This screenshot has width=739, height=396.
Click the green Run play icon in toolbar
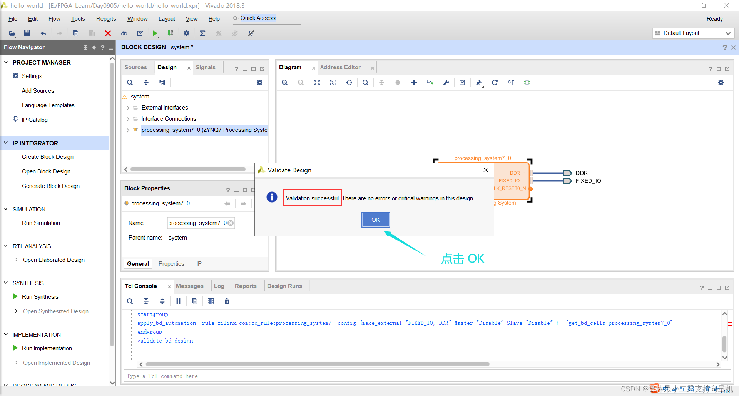coord(155,33)
